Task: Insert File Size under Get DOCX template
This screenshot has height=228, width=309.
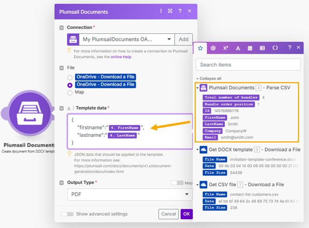Action: [x=215, y=173]
